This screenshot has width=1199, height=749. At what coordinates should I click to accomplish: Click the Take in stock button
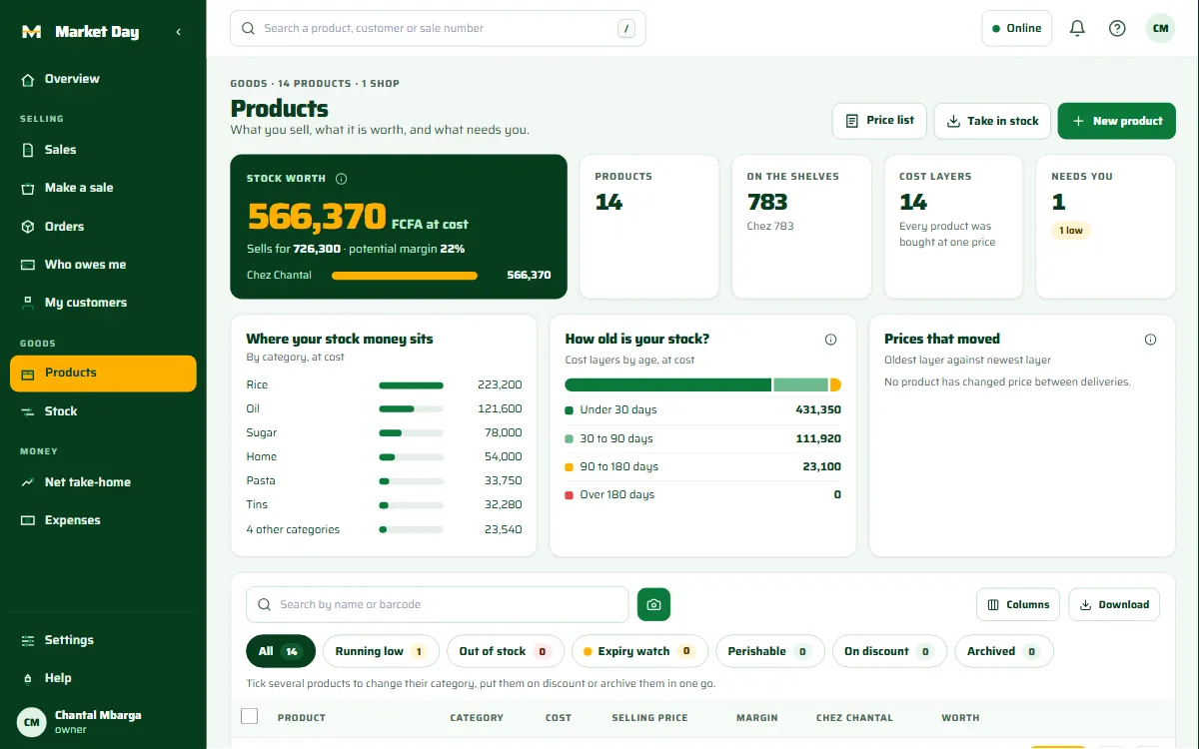[x=992, y=121]
